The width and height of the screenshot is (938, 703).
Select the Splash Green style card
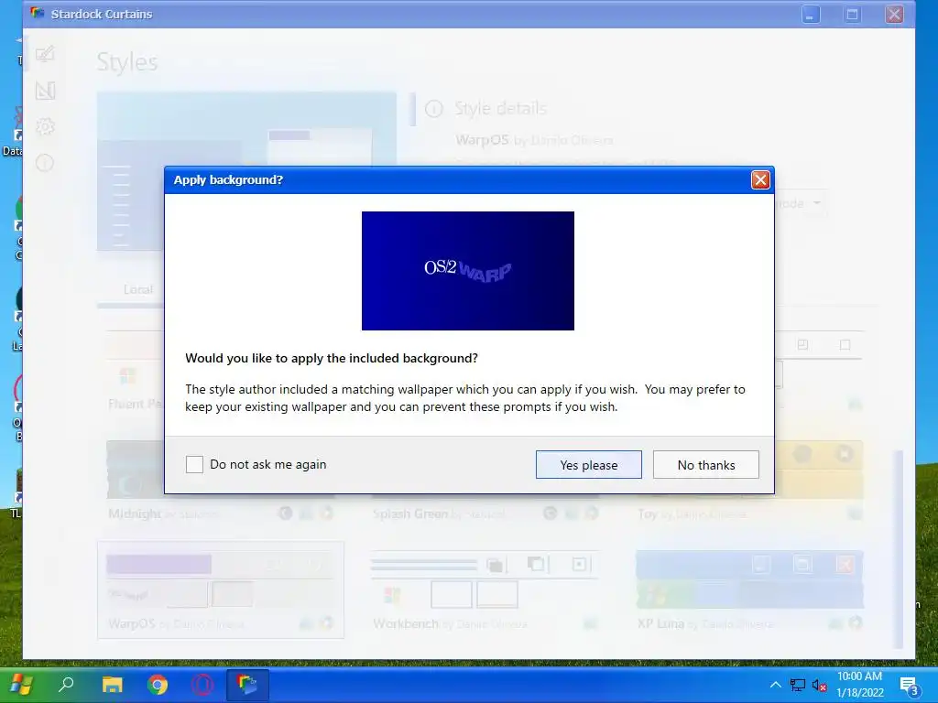tap(485, 481)
